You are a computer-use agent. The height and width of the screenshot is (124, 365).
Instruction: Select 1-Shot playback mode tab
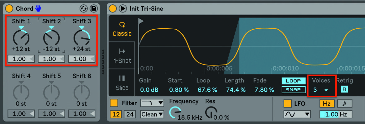click(x=122, y=55)
